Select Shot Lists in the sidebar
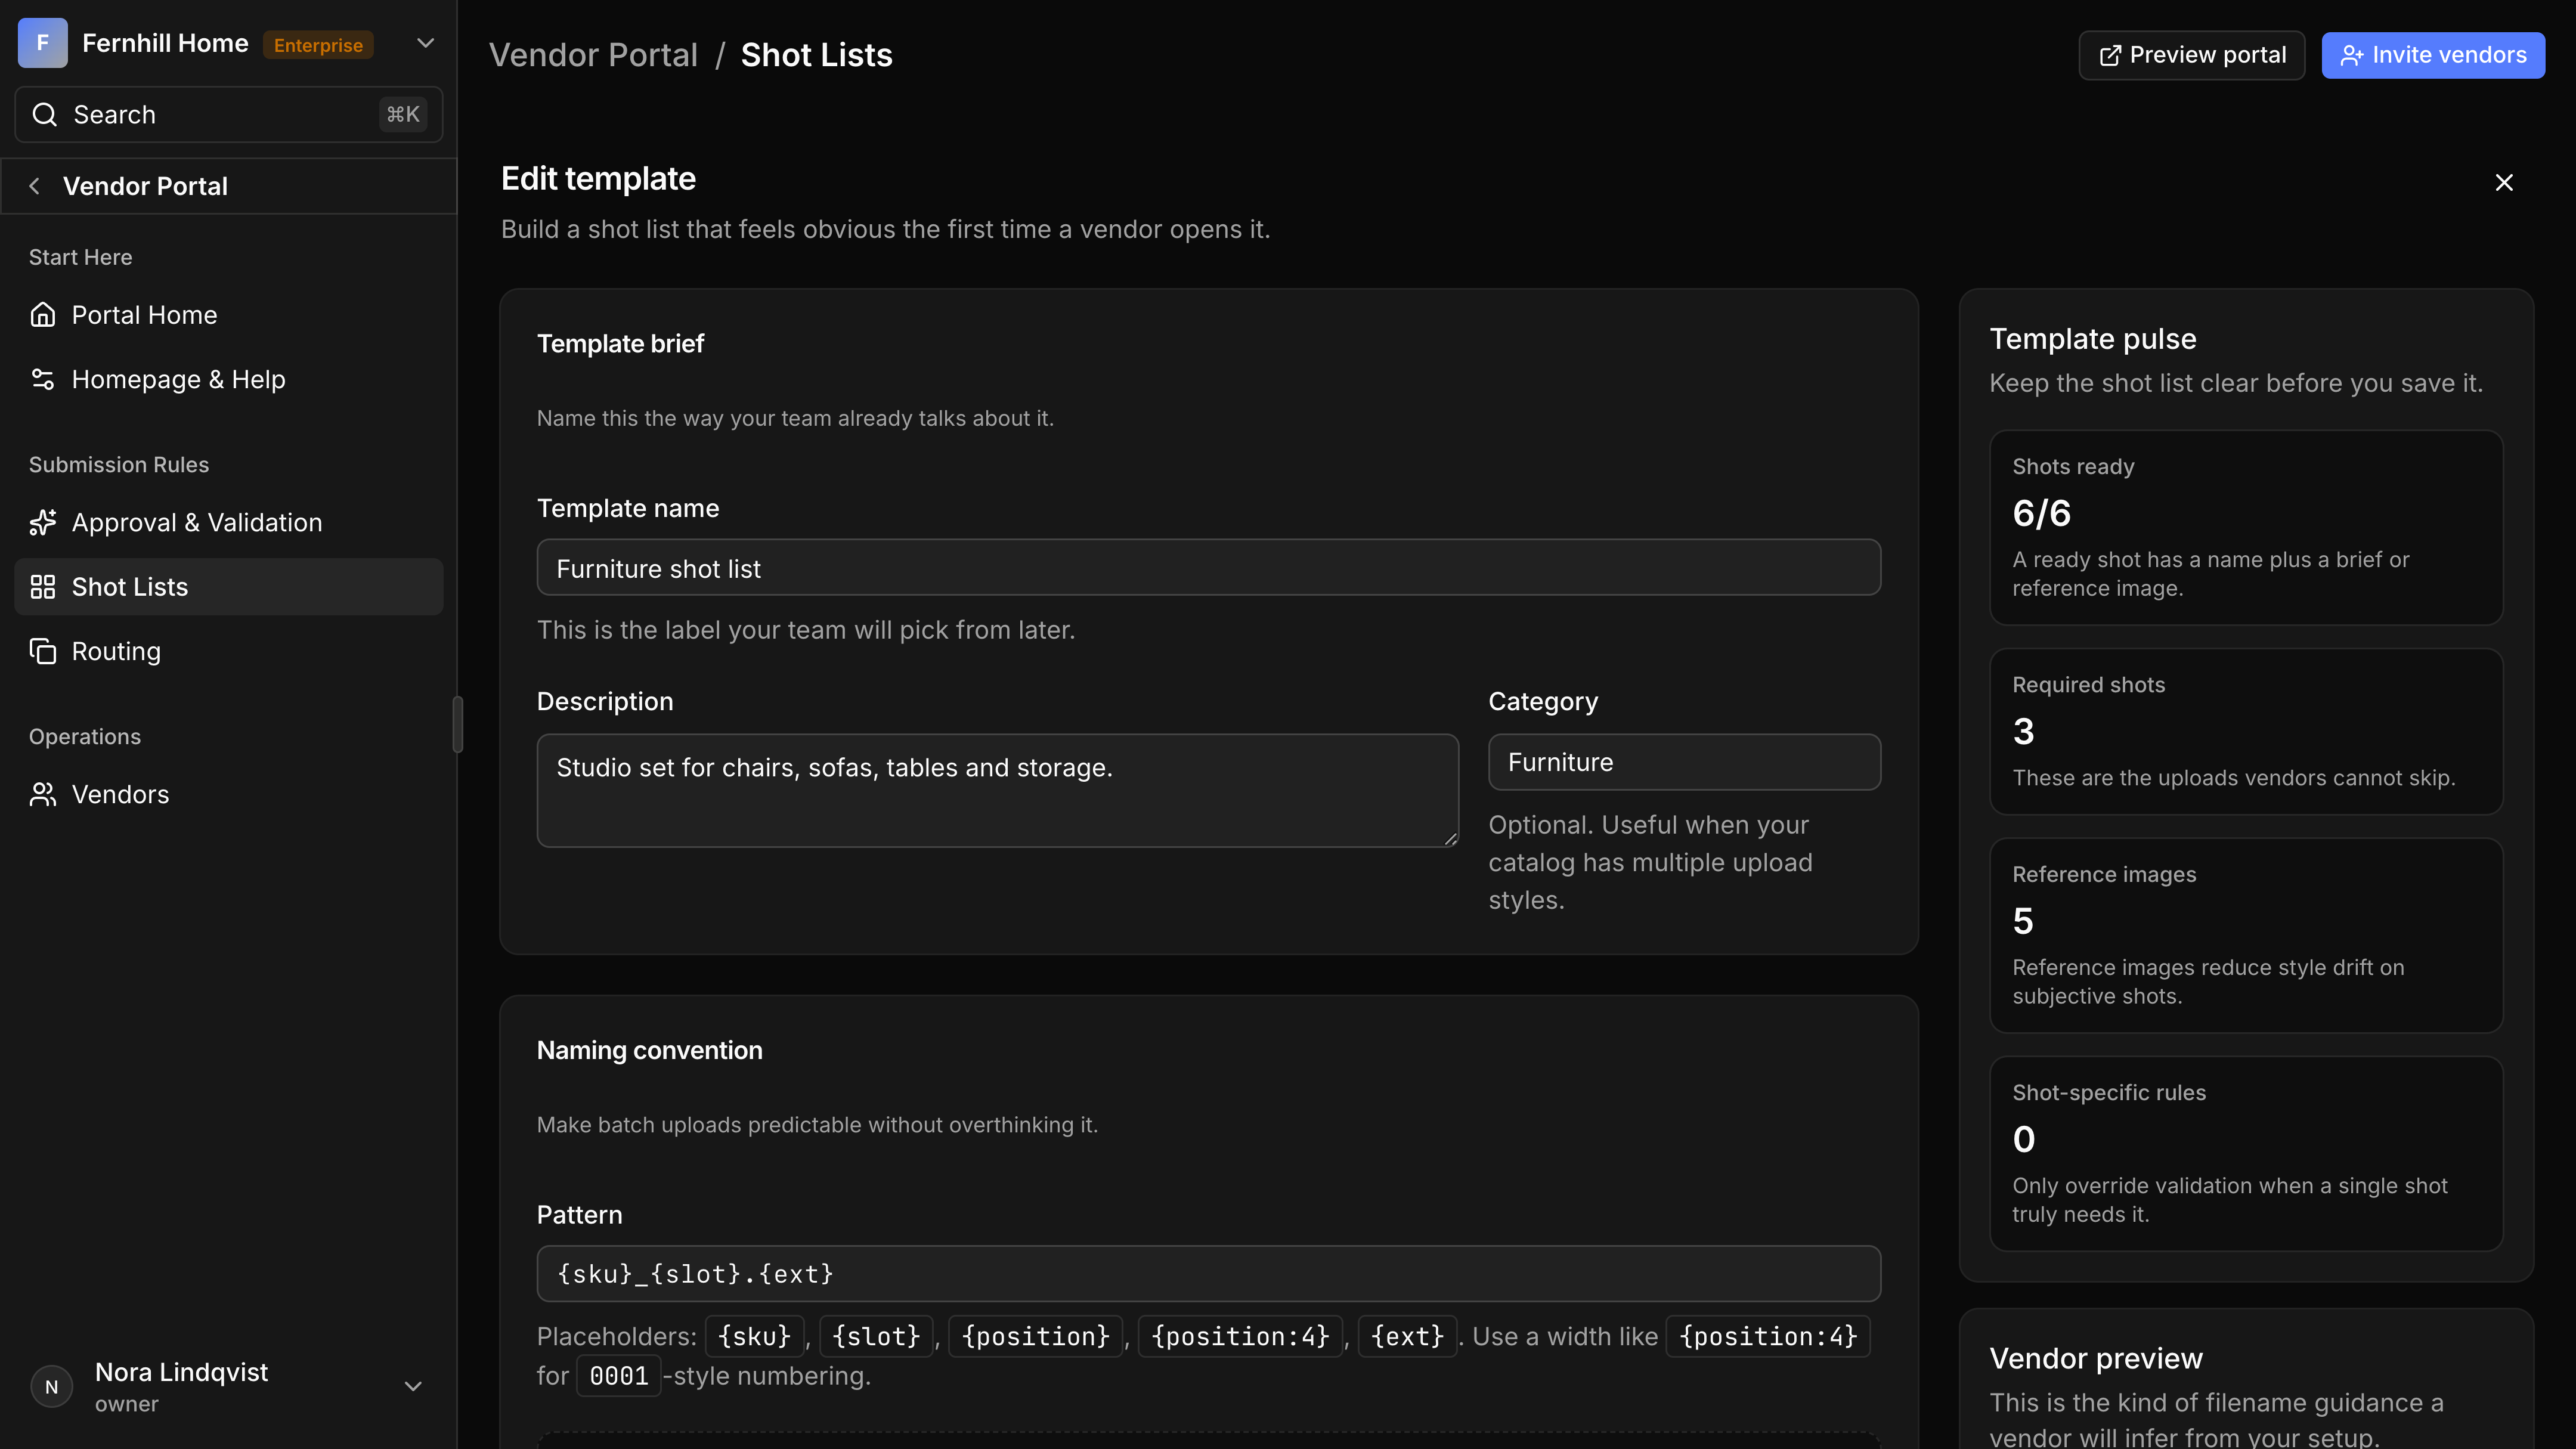Screen dimensions: 2576x1449 tap(228, 587)
